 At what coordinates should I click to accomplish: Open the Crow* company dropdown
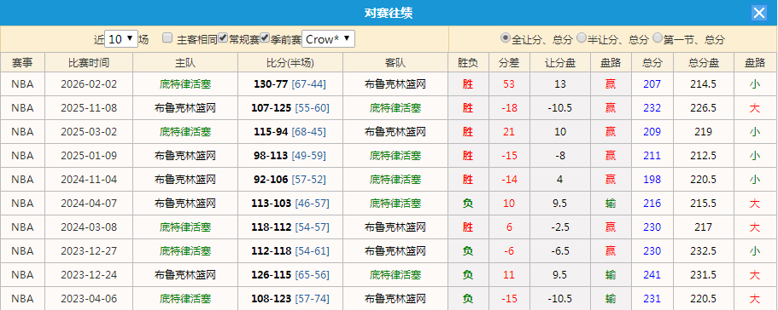click(329, 39)
